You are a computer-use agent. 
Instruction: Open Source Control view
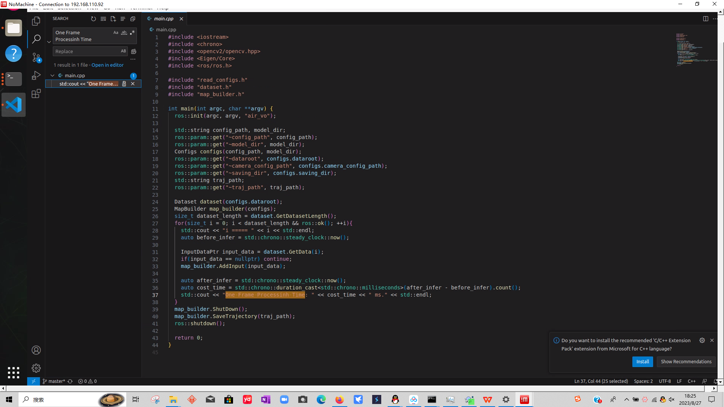coord(36,57)
